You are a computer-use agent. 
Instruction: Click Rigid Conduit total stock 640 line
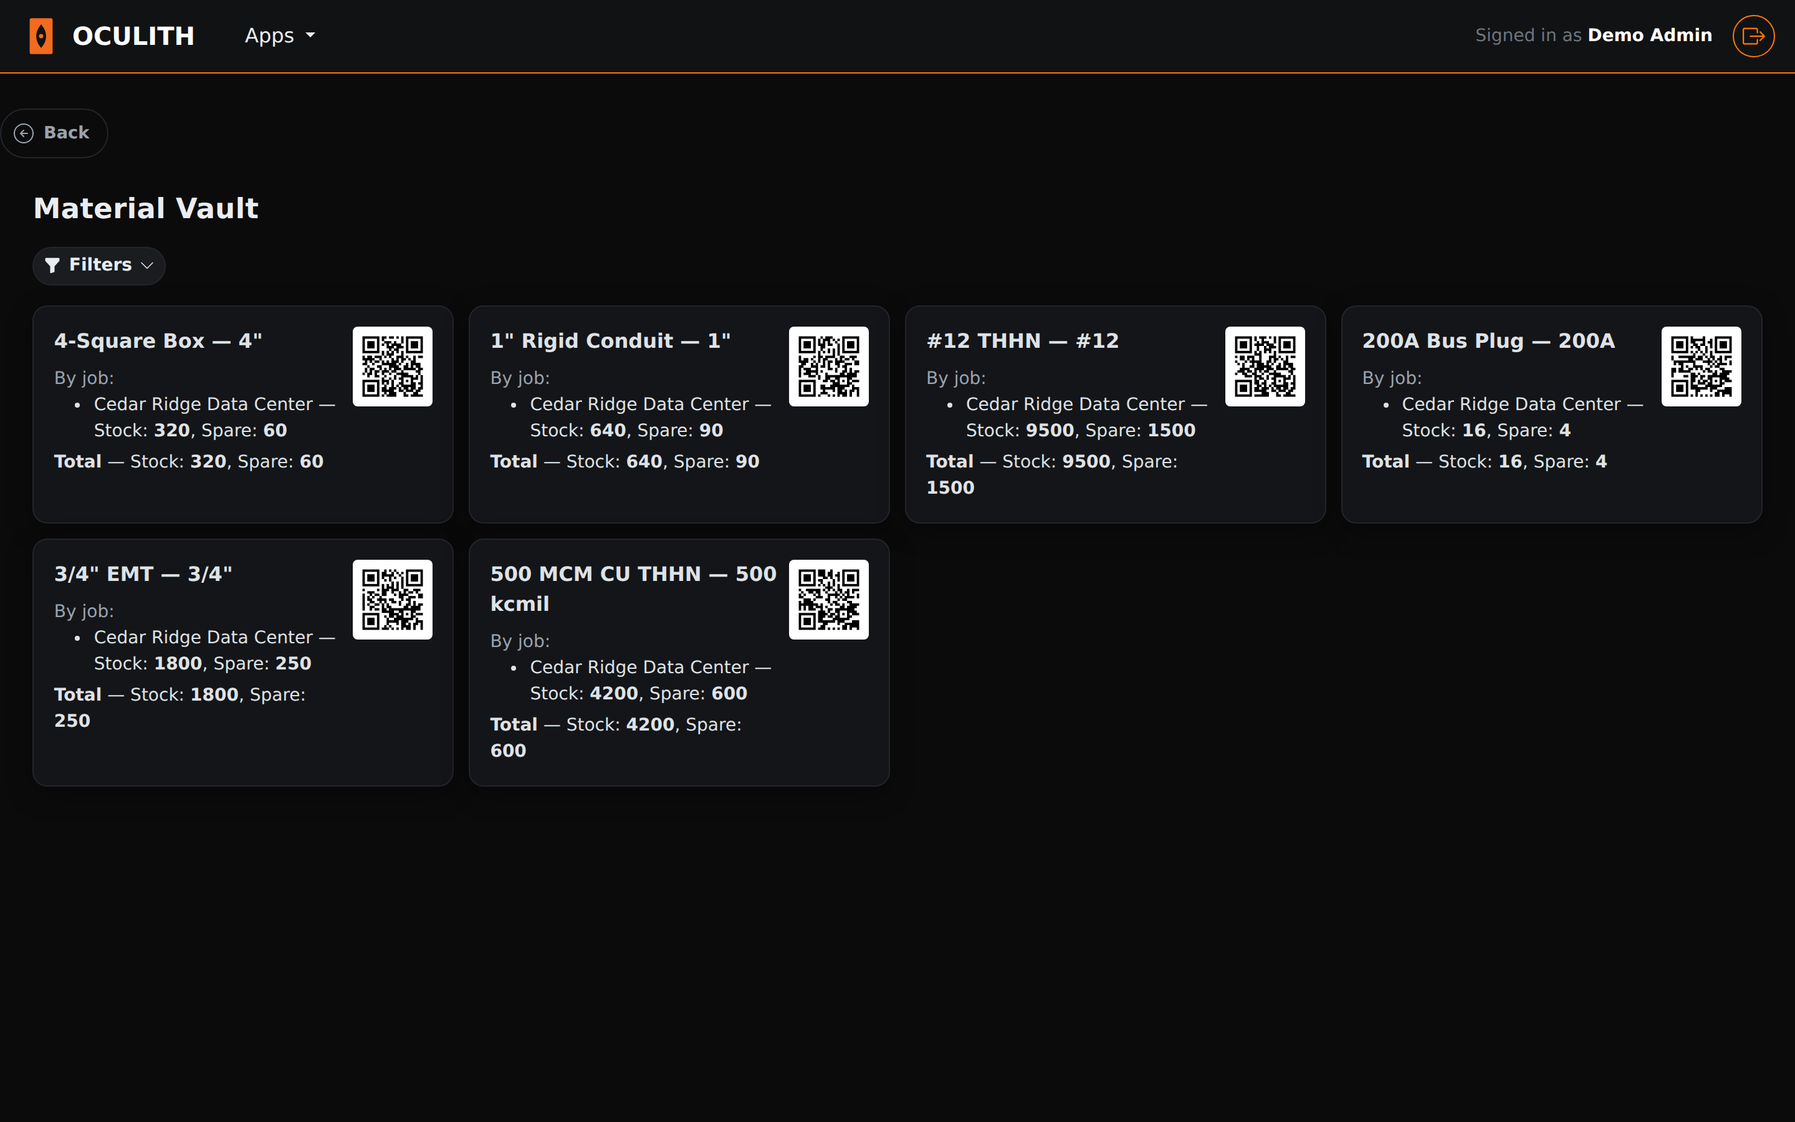coord(625,461)
